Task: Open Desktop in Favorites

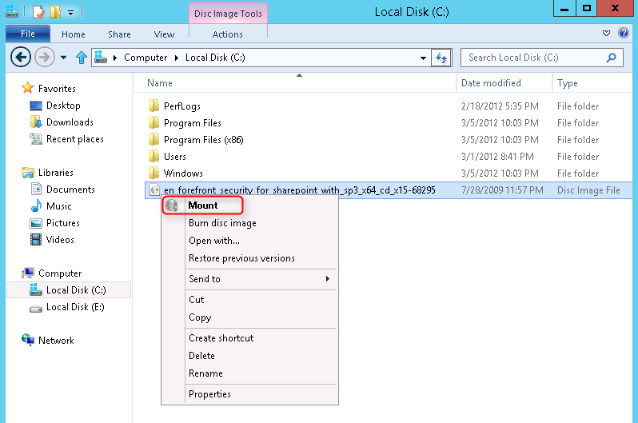Action: pos(63,106)
